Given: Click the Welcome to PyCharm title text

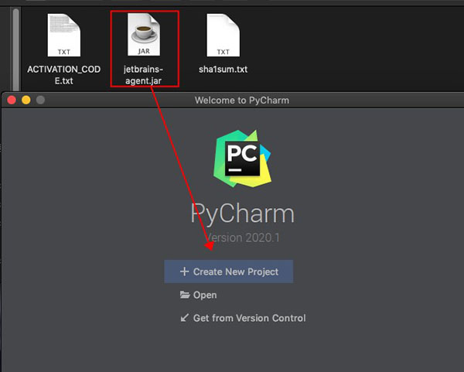Looking at the screenshot, I should (x=242, y=101).
